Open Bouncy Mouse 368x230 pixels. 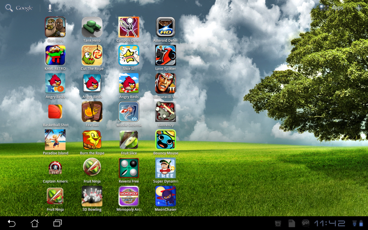pyautogui.click(x=165, y=140)
